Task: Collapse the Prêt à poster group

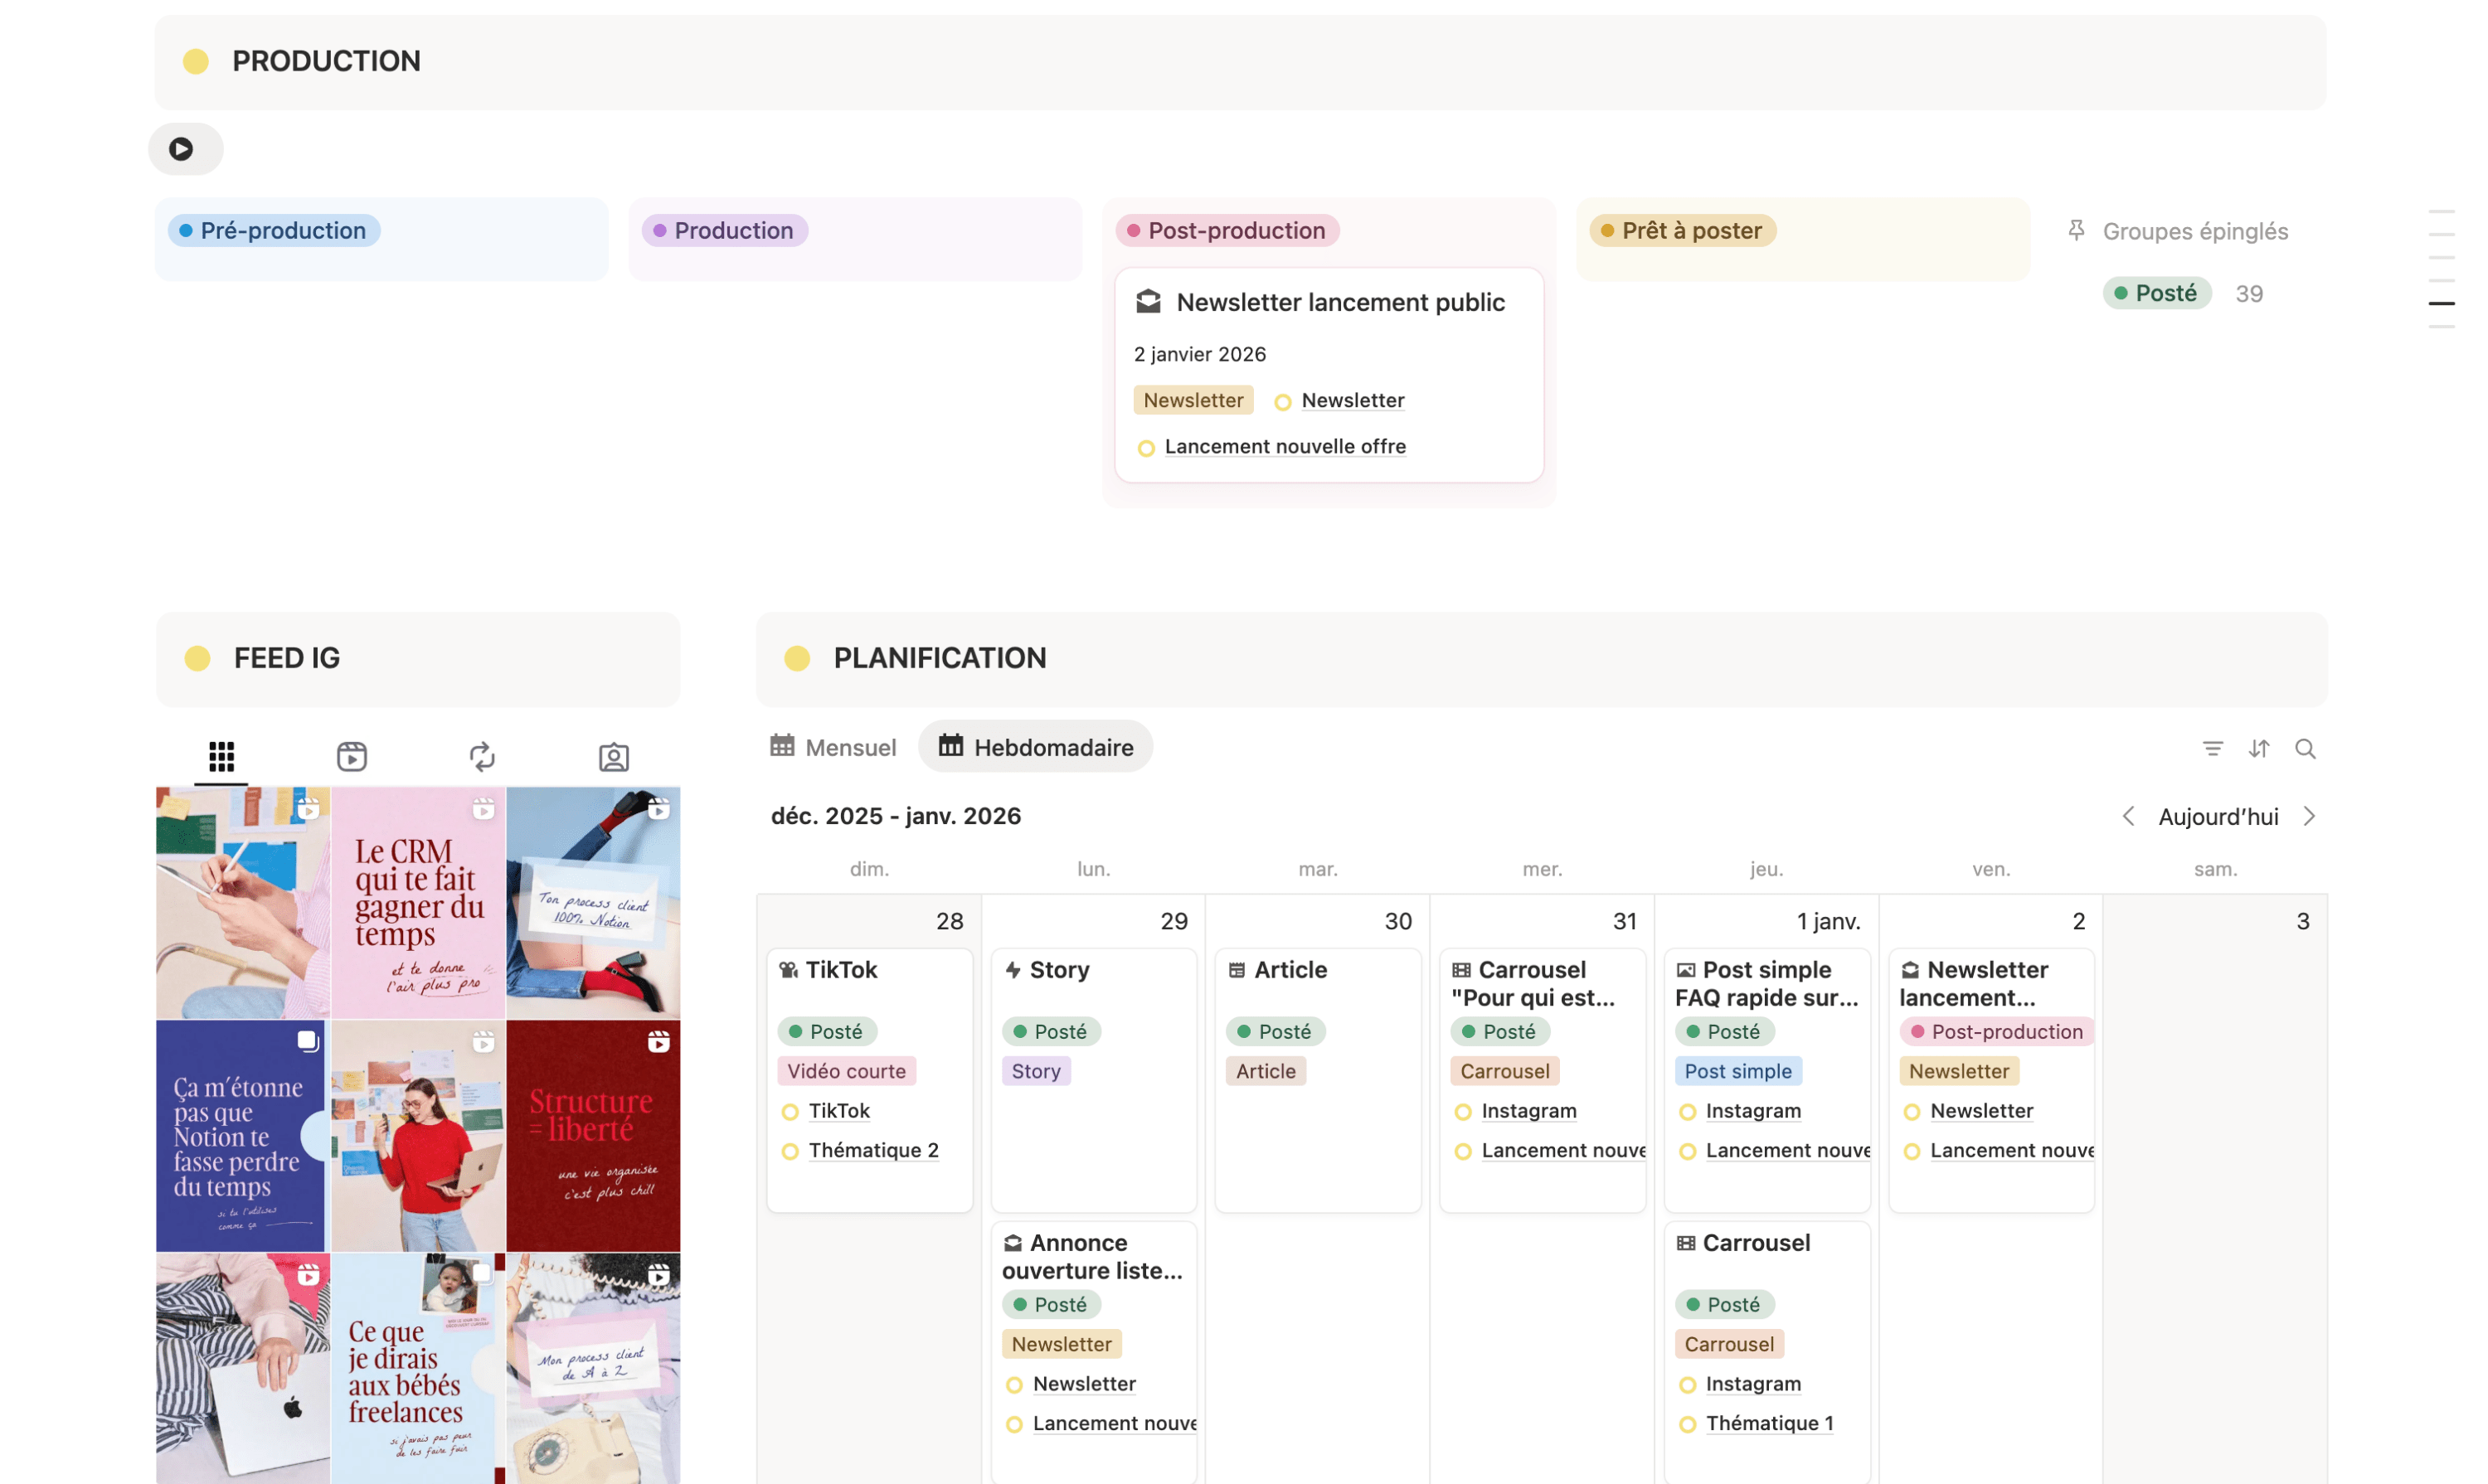Action: (1682, 230)
